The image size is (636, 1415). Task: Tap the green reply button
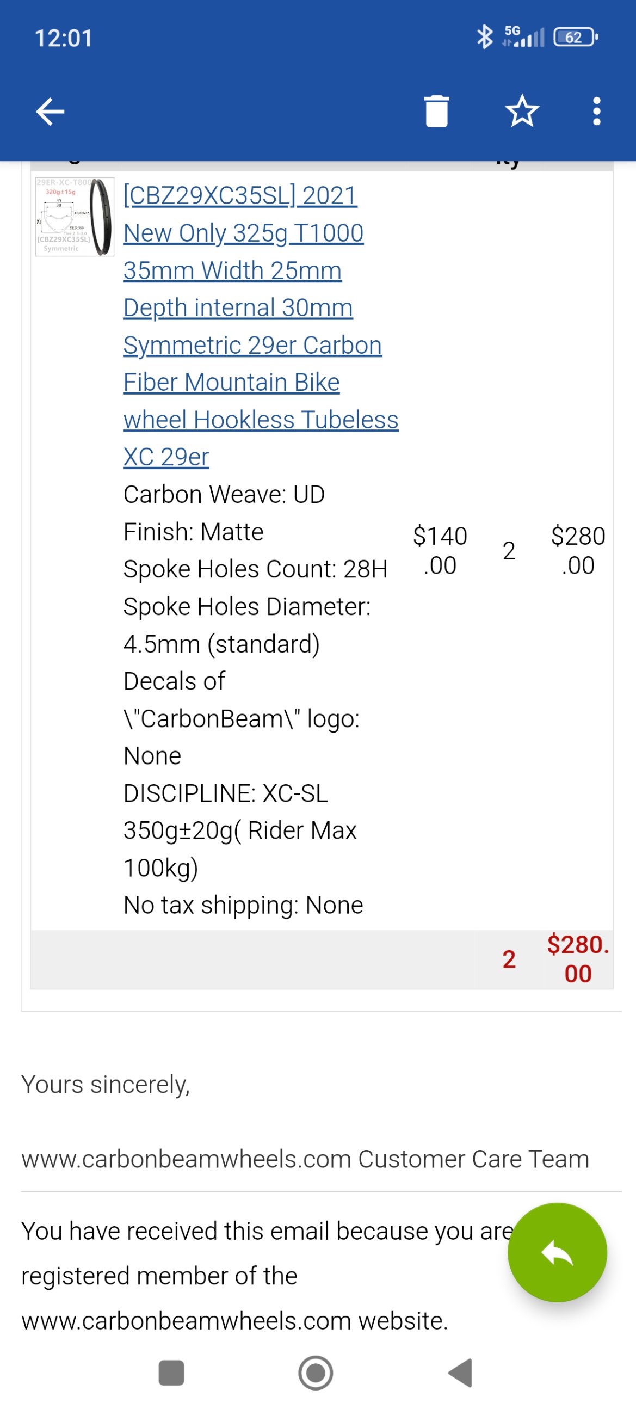coord(557,1252)
